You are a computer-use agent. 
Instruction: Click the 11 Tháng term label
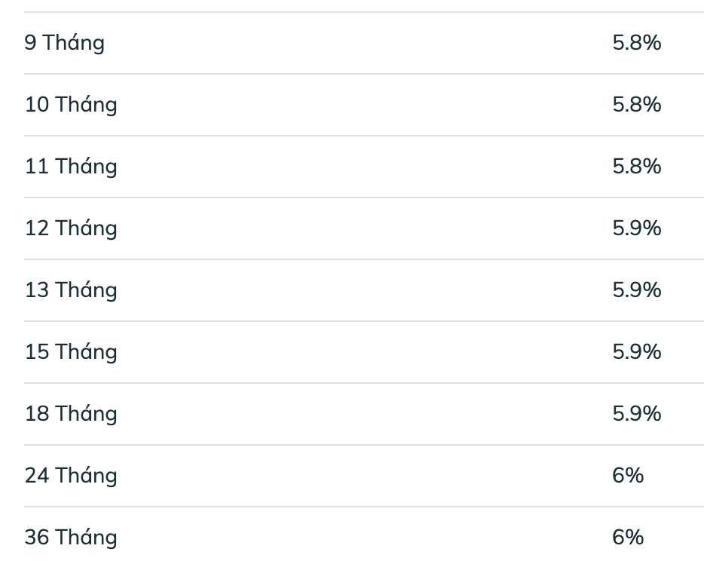click(x=71, y=167)
